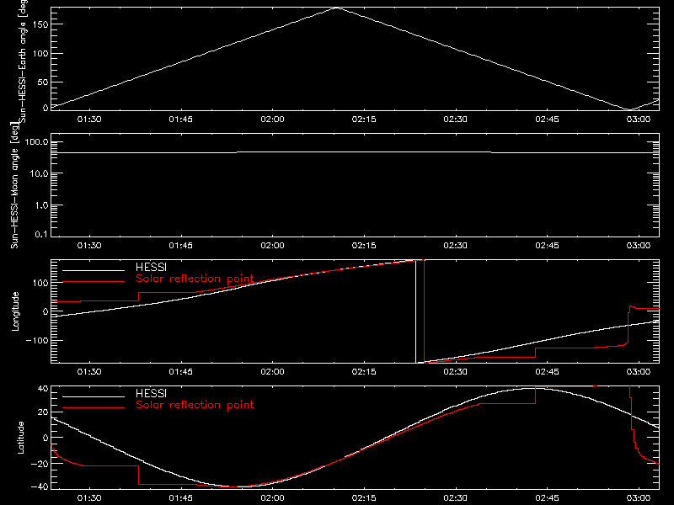Click the 'Latitude' y-axis label

pyautogui.click(x=20, y=438)
